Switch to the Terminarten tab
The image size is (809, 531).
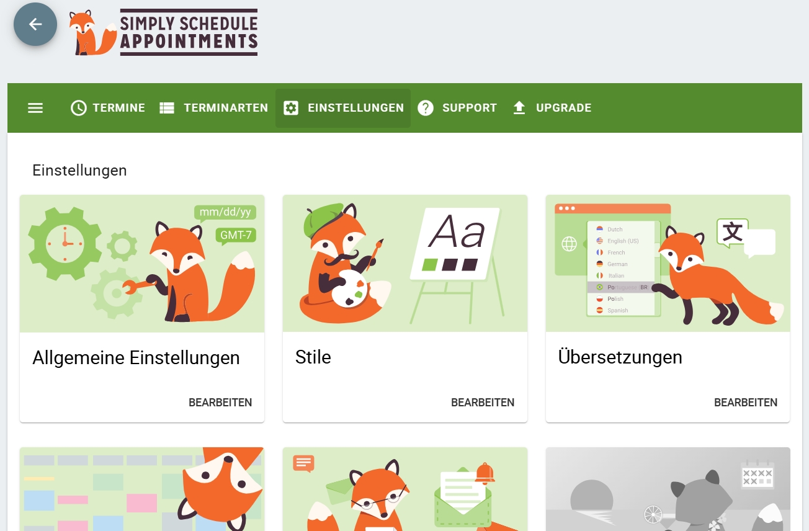tap(226, 108)
